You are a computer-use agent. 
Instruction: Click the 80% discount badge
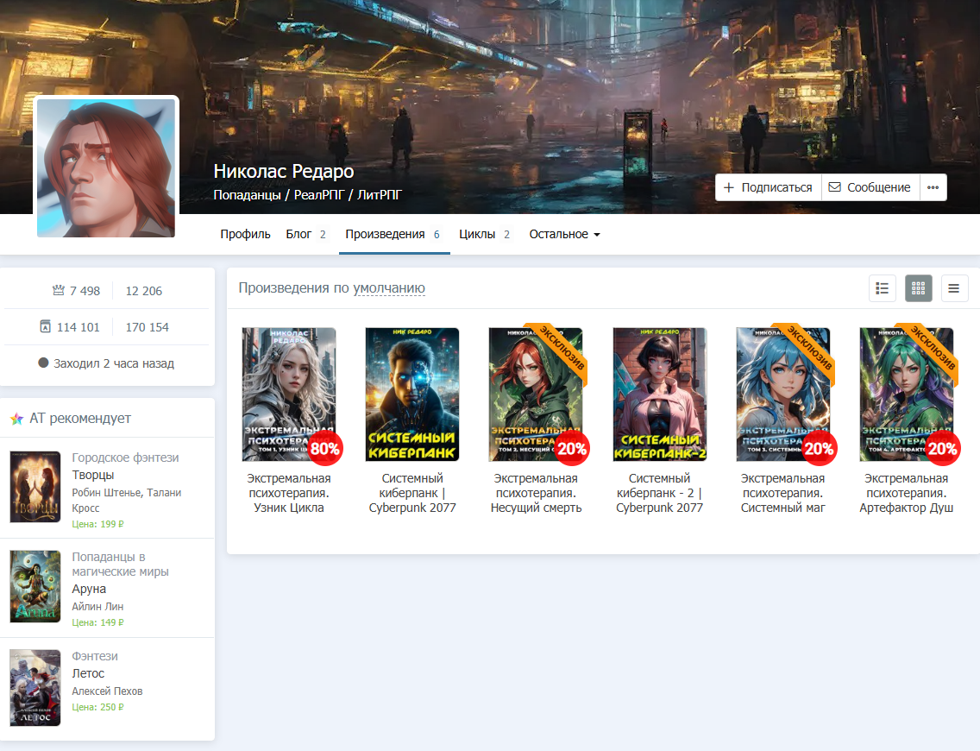click(325, 448)
